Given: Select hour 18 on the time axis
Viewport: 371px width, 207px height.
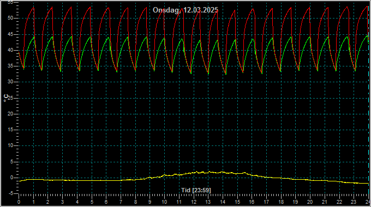Looking at the screenshot, I should pos(281,202).
